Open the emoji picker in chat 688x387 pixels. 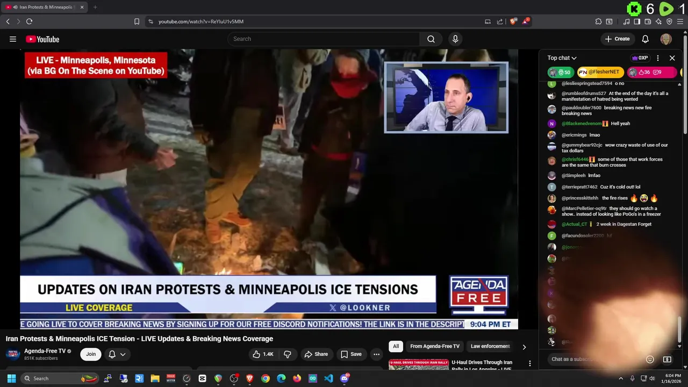tap(650, 359)
